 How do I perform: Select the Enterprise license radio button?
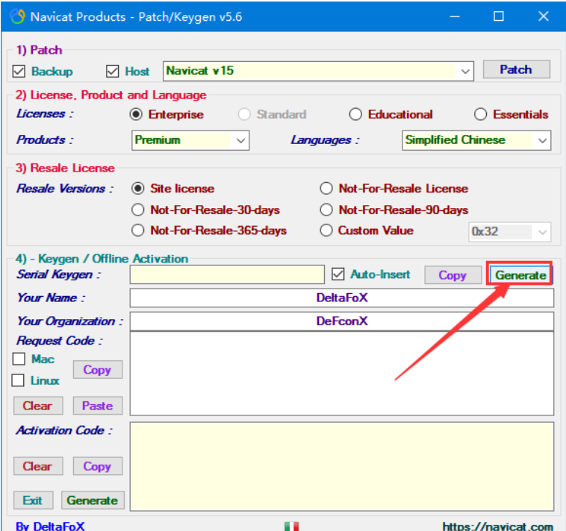[136, 114]
